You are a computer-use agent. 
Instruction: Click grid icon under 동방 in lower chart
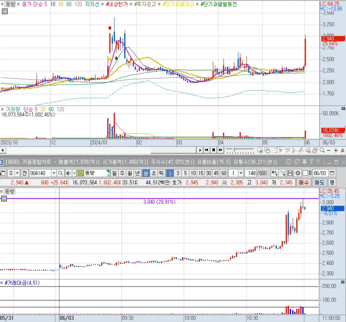click(x=4, y=199)
